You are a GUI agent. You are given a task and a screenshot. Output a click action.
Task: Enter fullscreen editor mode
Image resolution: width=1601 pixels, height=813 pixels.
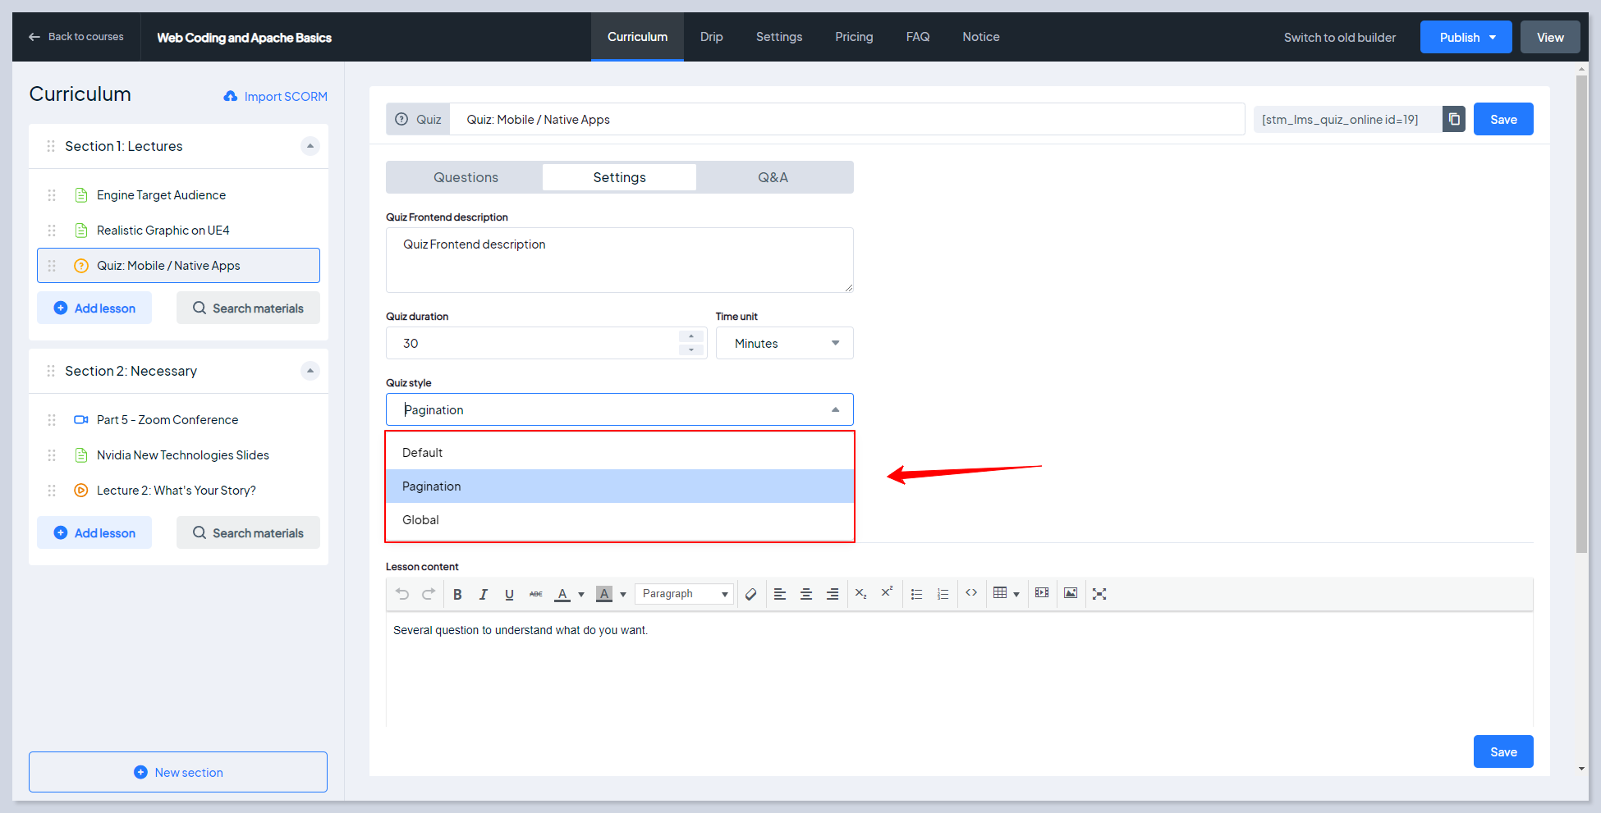coord(1099,594)
